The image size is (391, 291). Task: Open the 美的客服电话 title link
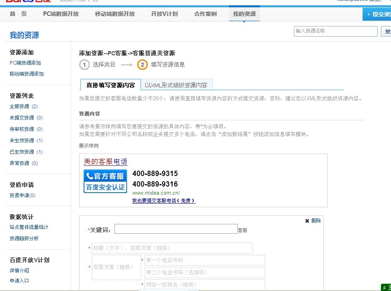105,162
